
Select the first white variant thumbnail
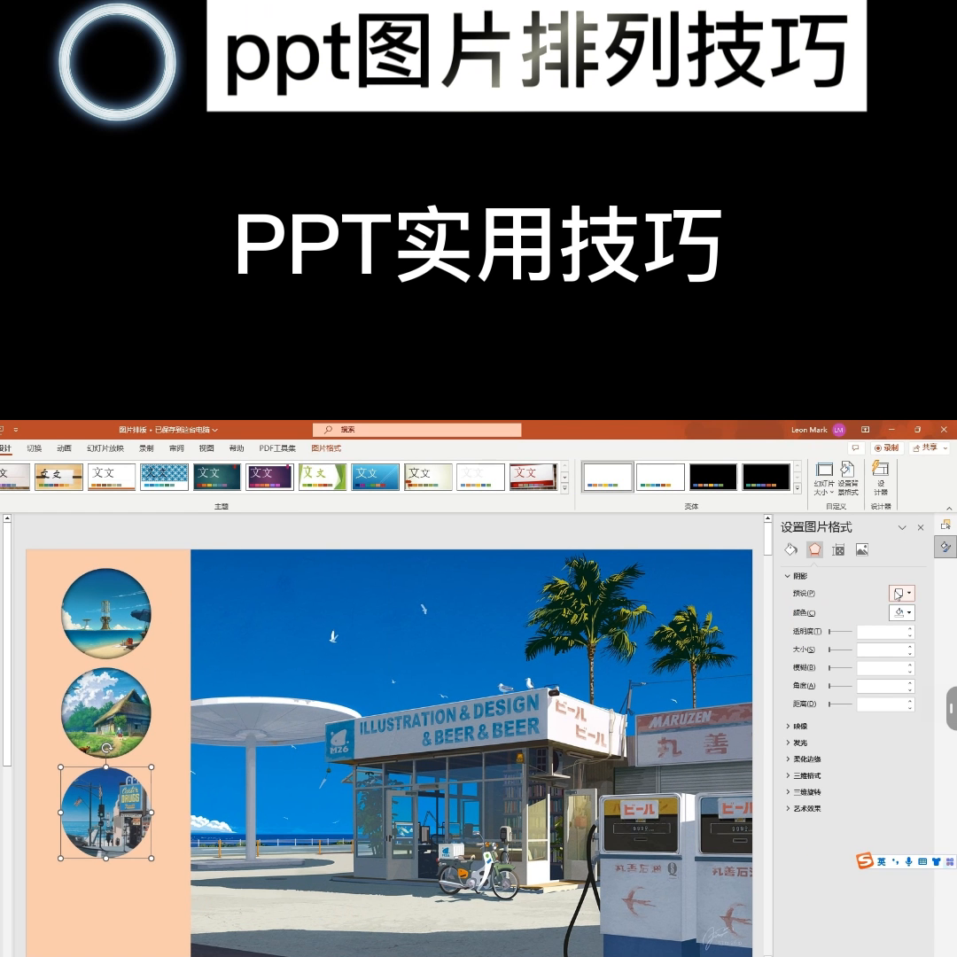click(607, 477)
